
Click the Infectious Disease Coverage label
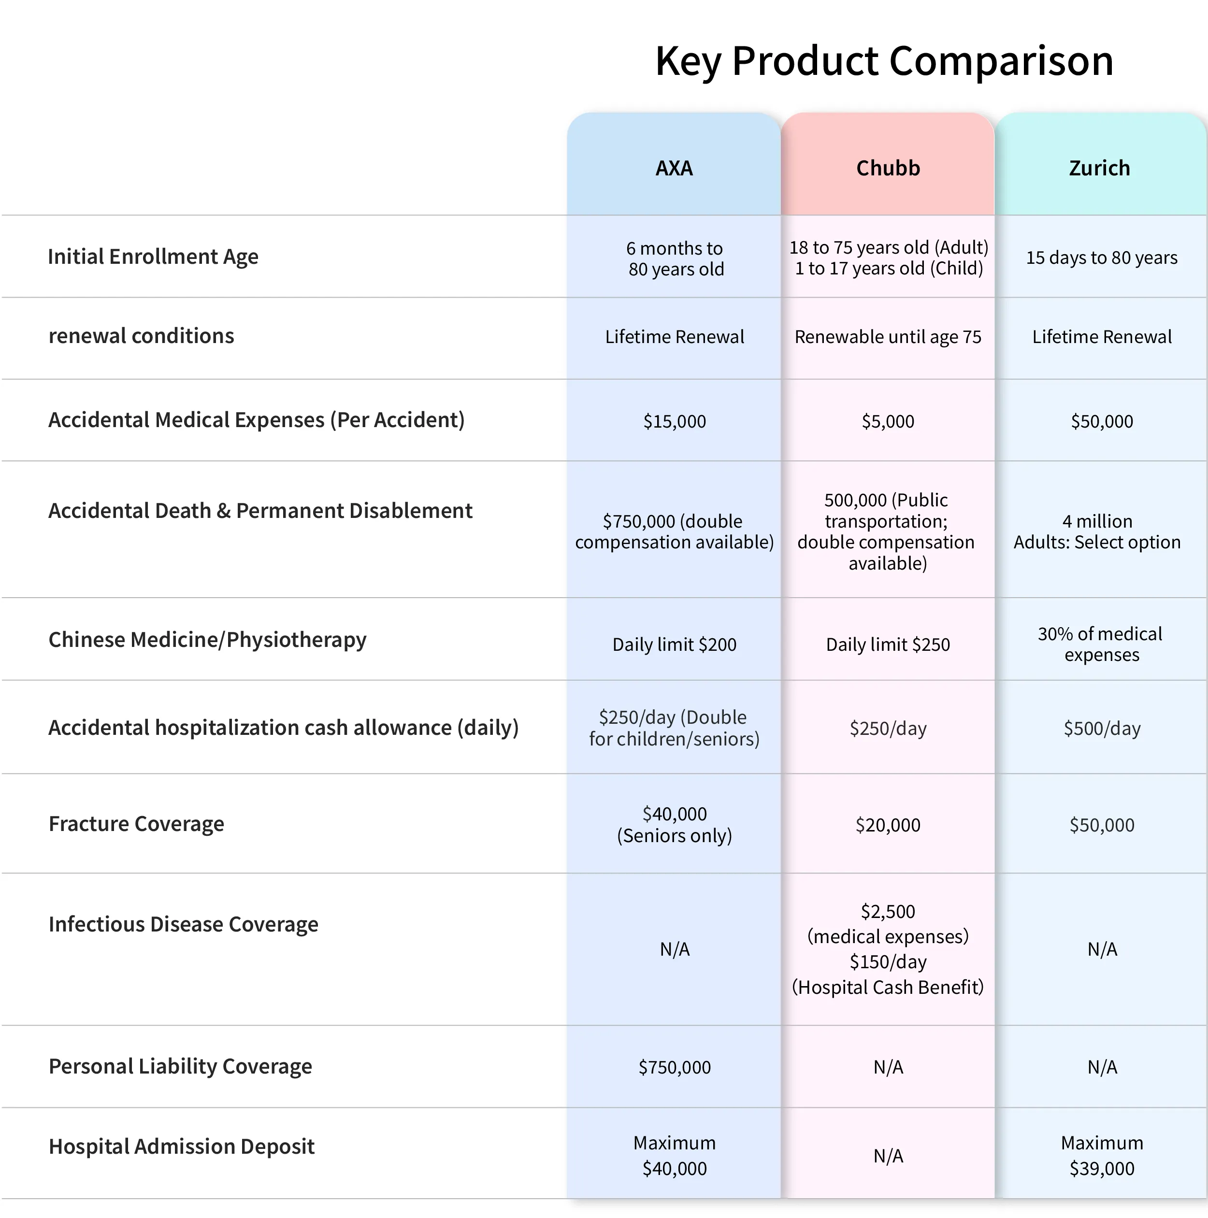184,924
